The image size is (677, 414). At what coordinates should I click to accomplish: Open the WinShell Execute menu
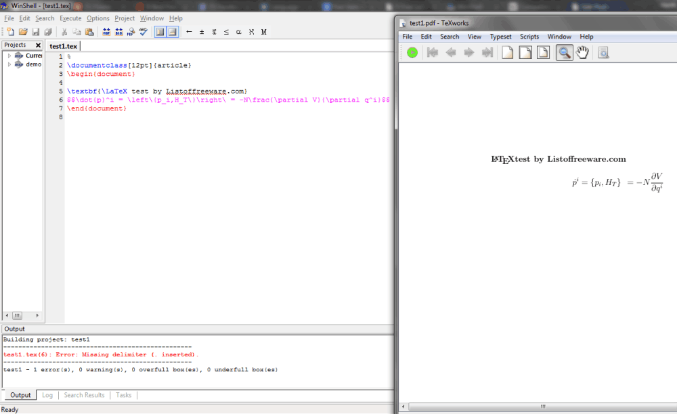(x=70, y=18)
